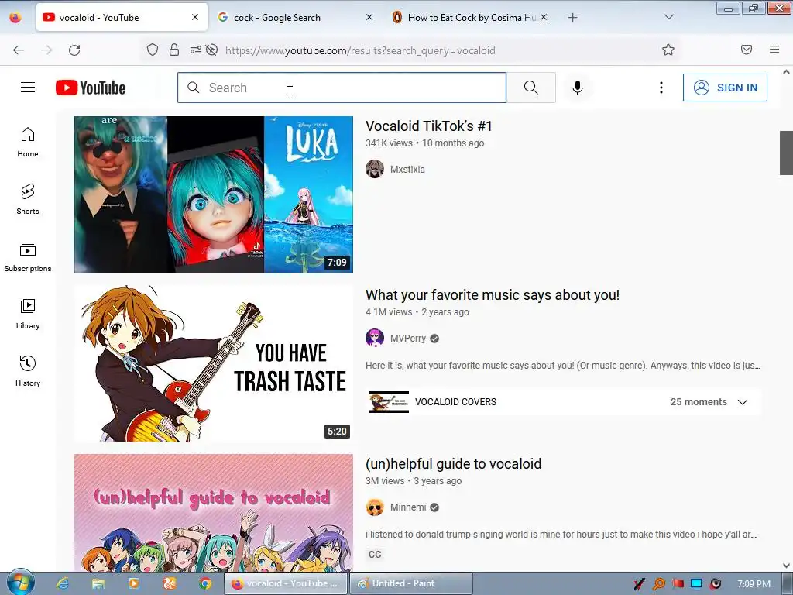This screenshot has width=793, height=595.
Task: Click MVPerry channel avatar
Action: point(375,338)
